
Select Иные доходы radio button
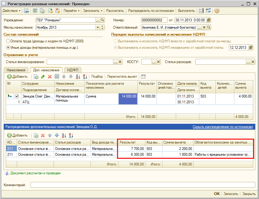click(x=8, y=48)
